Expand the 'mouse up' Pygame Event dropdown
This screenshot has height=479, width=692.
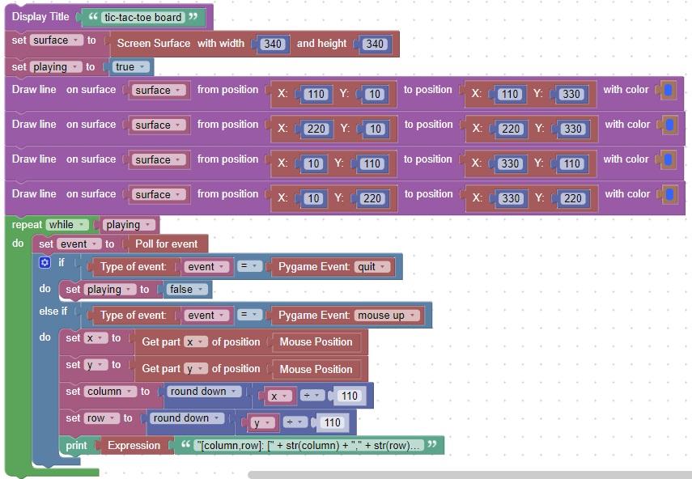(388, 316)
